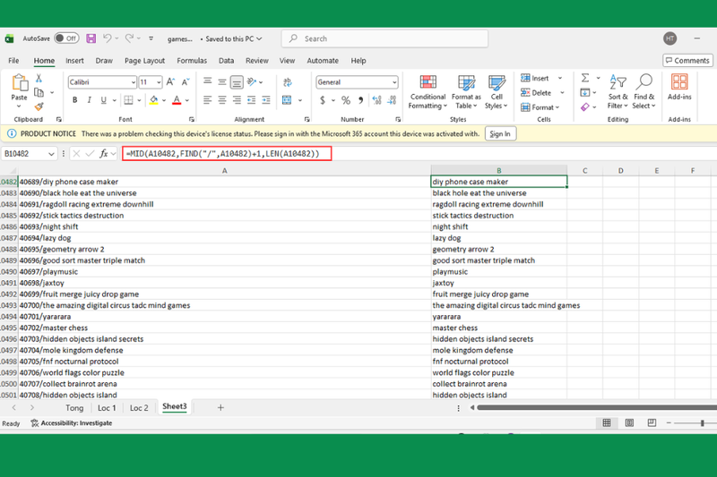
Task: Open Conditional Formatting menu
Action: pyautogui.click(x=428, y=92)
